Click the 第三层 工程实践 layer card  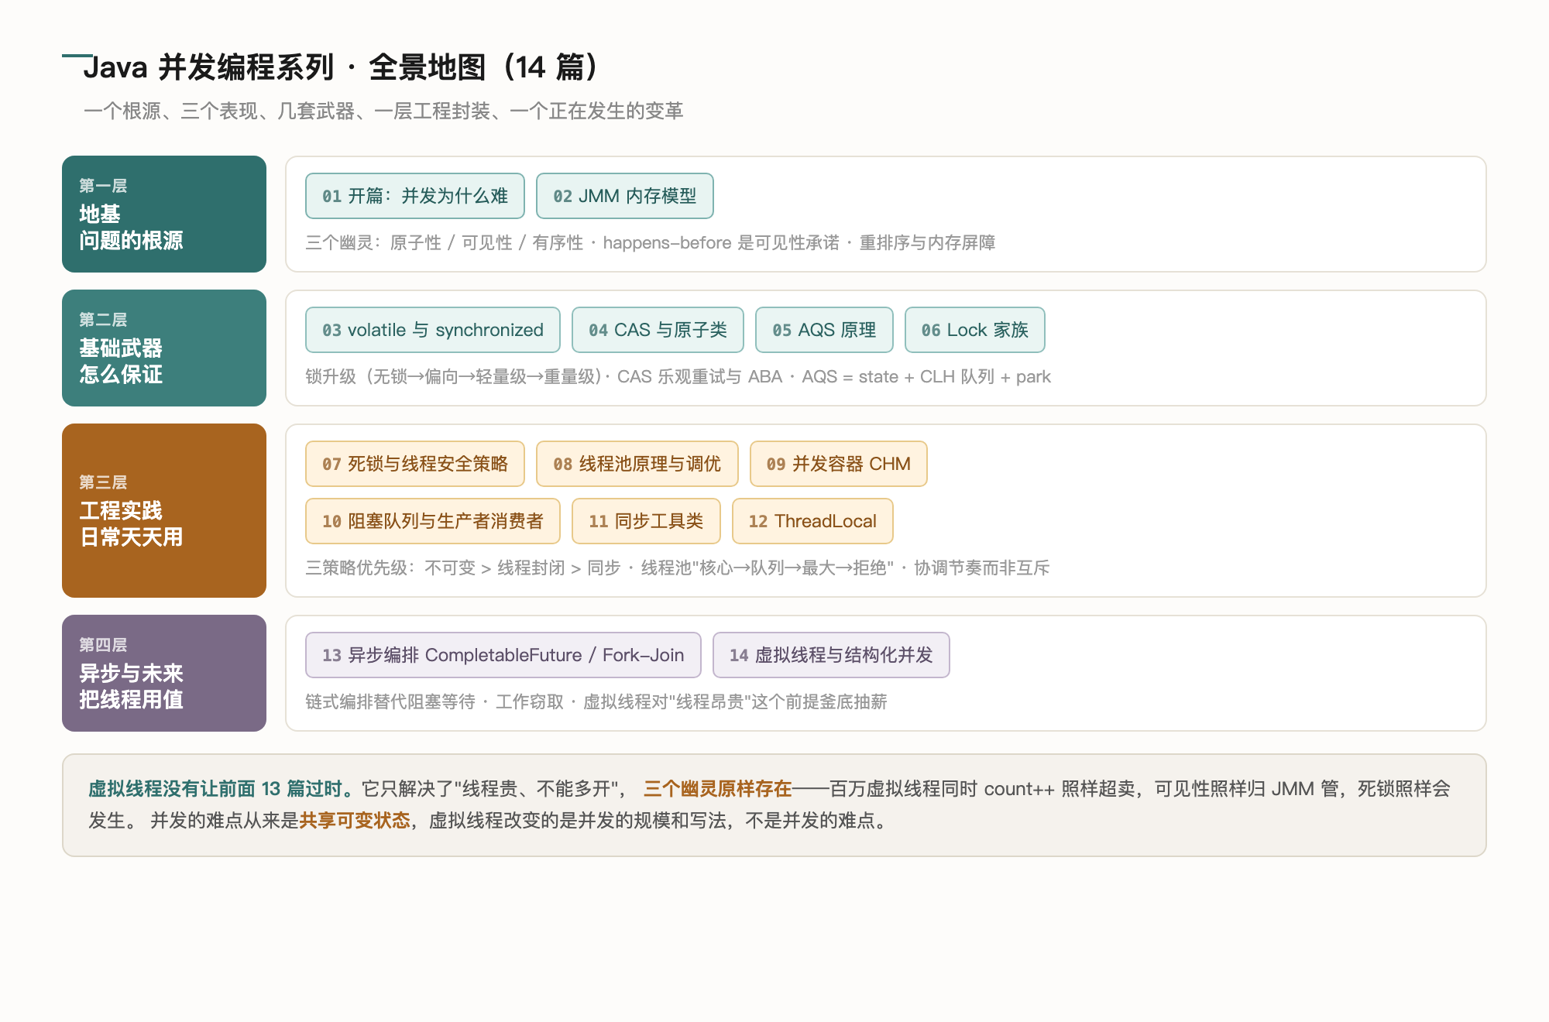pyautogui.click(x=164, y=510)
